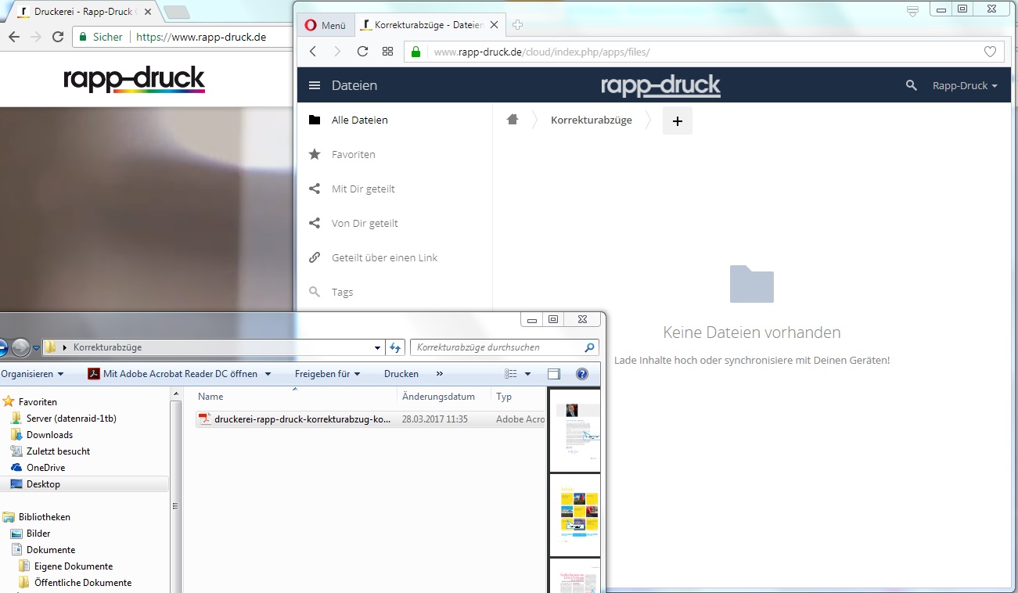Open Opera speed dial grid icon
This screenshot has height=593, width=1018.
coord(387,52)
